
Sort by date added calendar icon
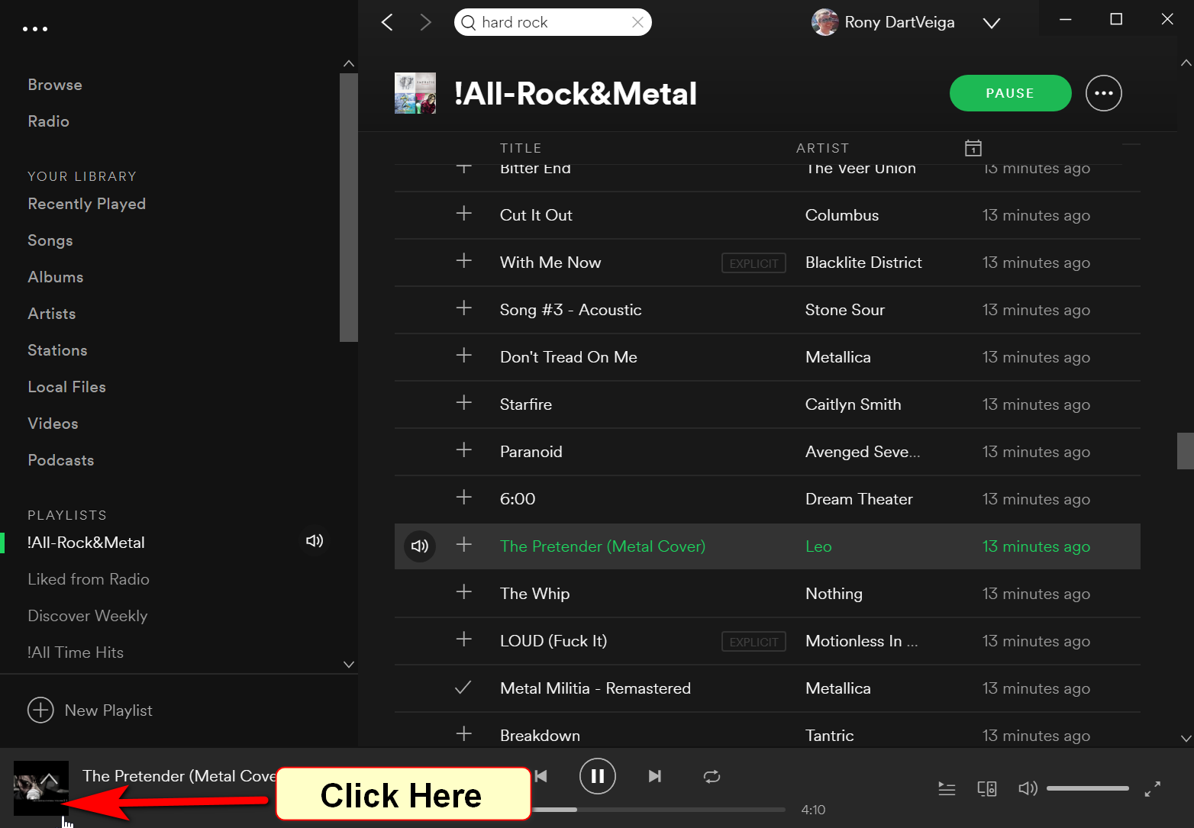973,148
